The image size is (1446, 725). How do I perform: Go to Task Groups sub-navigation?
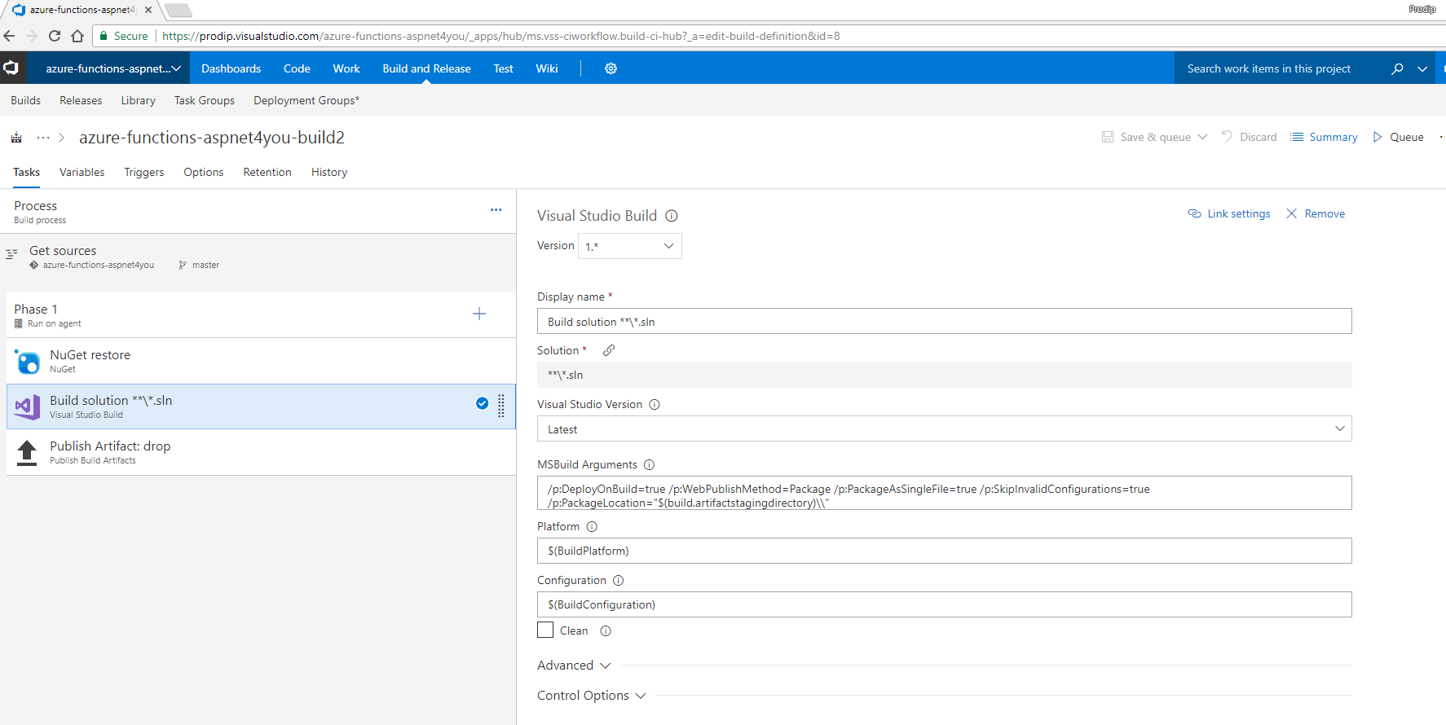pos(205,100)
